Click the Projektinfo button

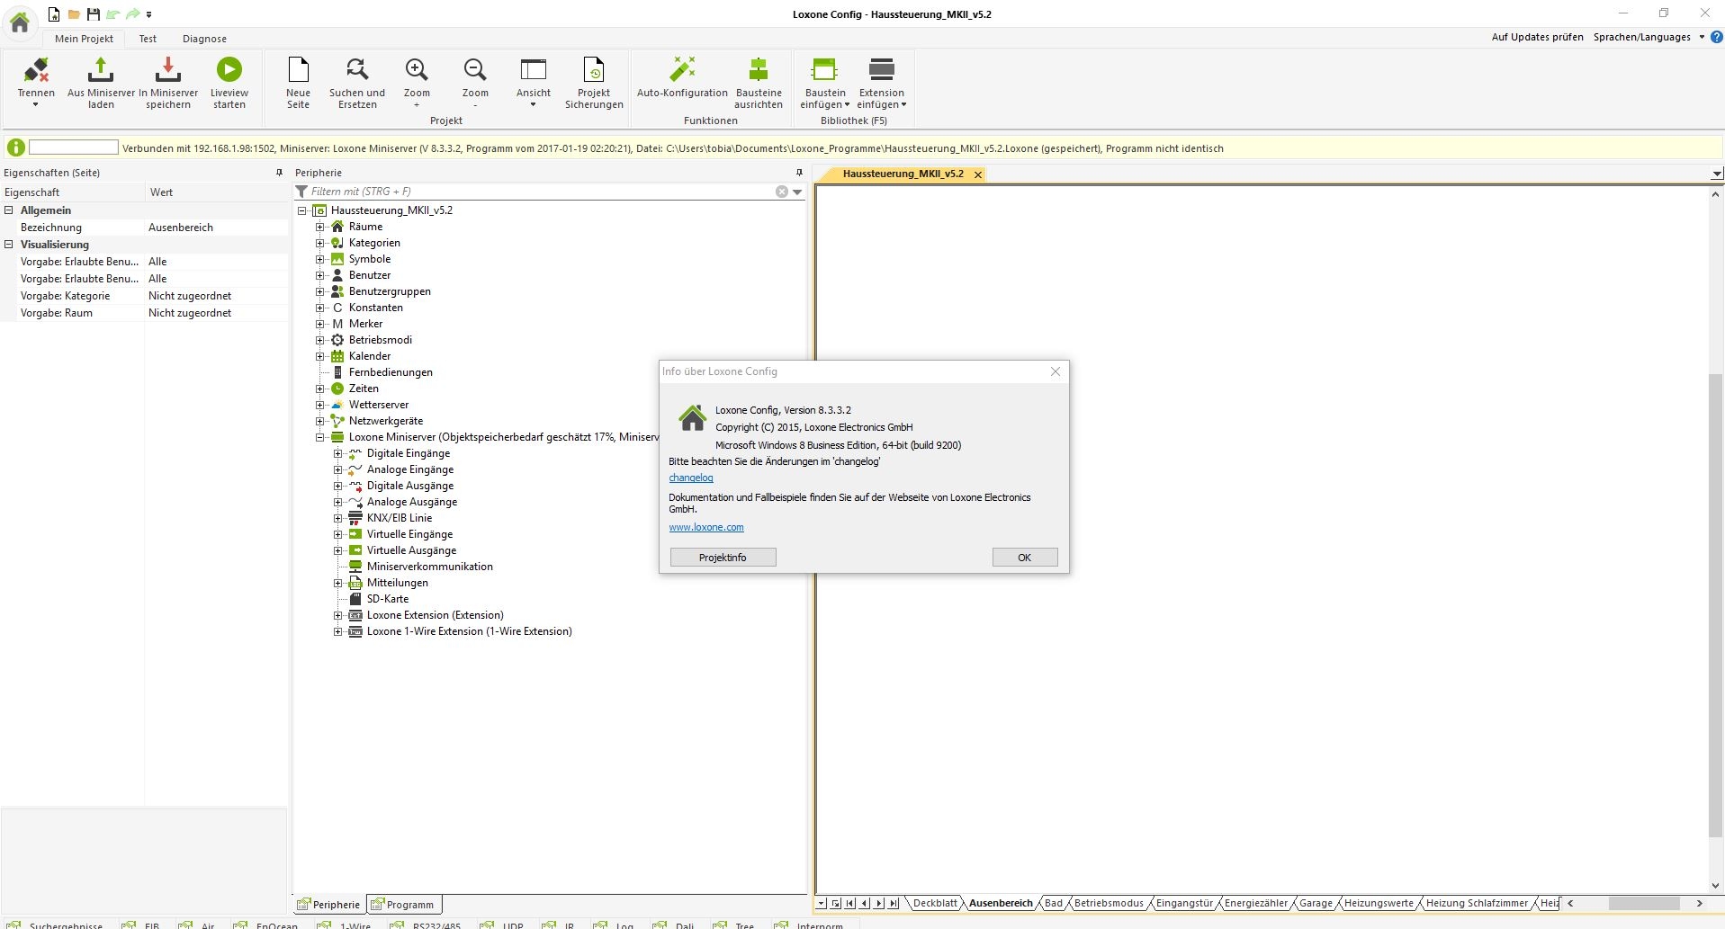723,558
